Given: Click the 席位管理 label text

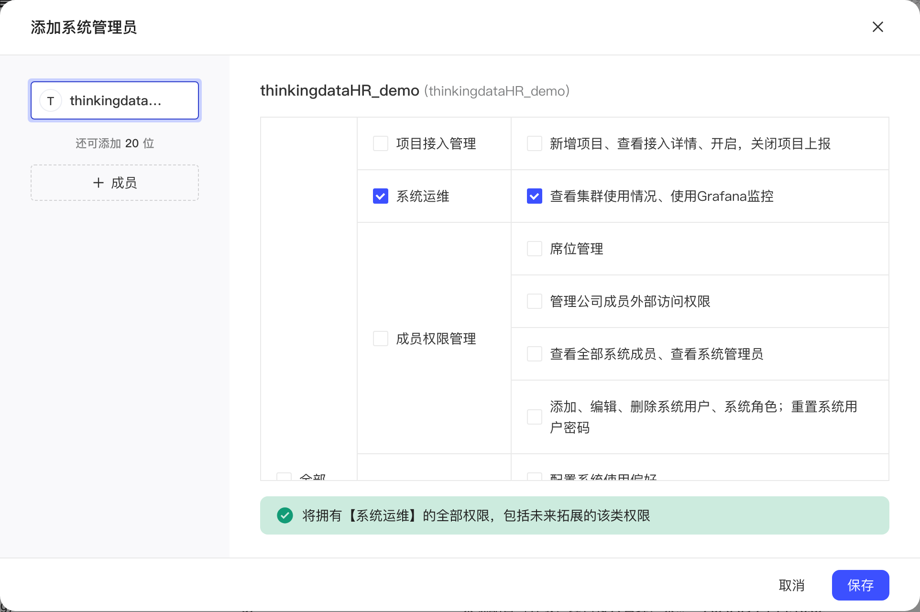Looking at the screenshot, I should click(577, 249).
